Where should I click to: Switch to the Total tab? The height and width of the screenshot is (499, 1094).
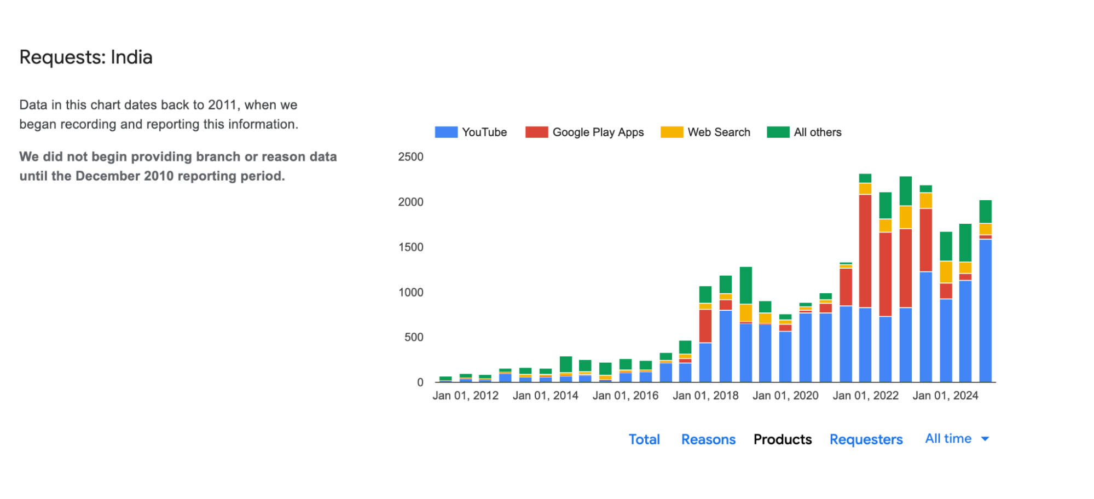point(644,439)
